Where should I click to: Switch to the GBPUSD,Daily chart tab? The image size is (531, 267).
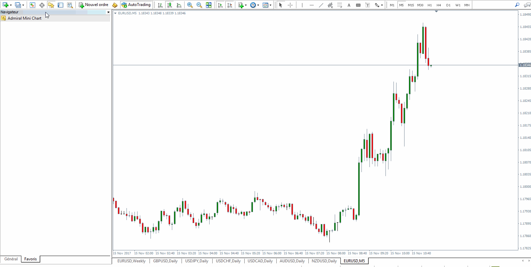165,261
